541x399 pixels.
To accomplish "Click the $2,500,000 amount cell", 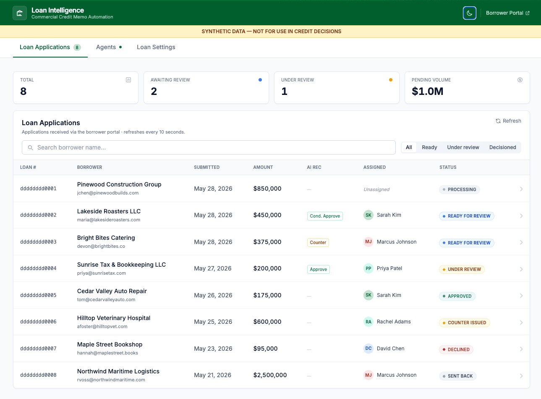I will click(270, 375).
